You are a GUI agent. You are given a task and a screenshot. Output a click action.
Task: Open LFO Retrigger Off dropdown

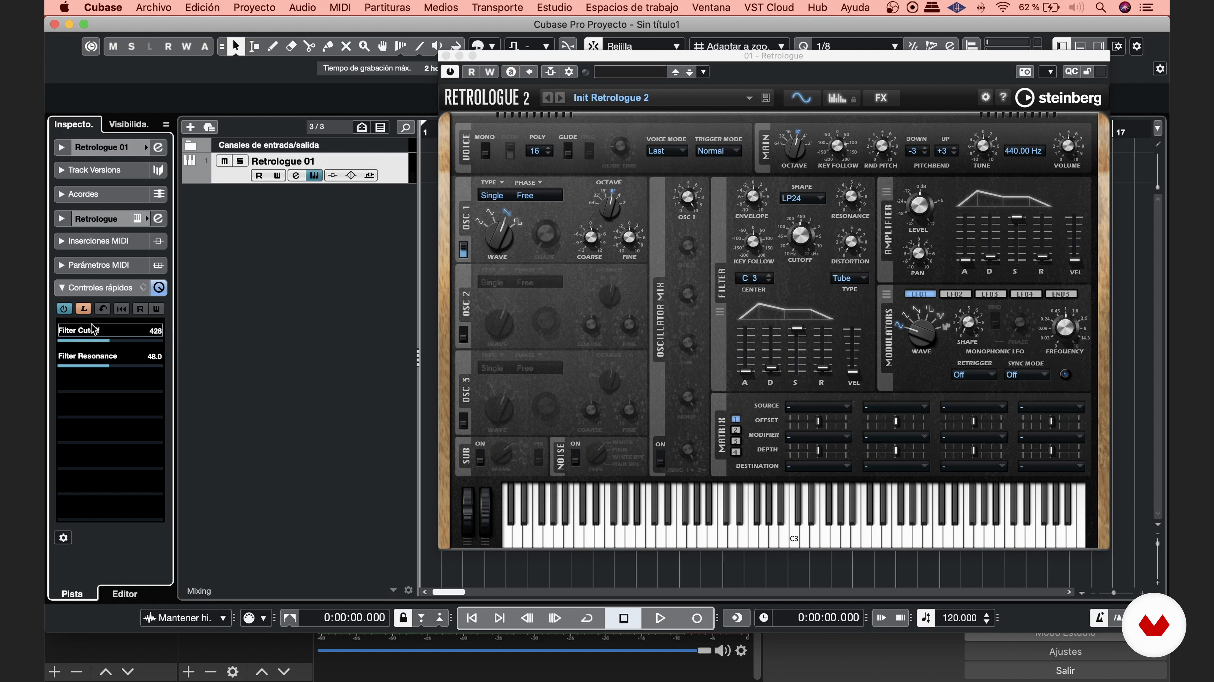pyautogui.click(x=974, y=375)
